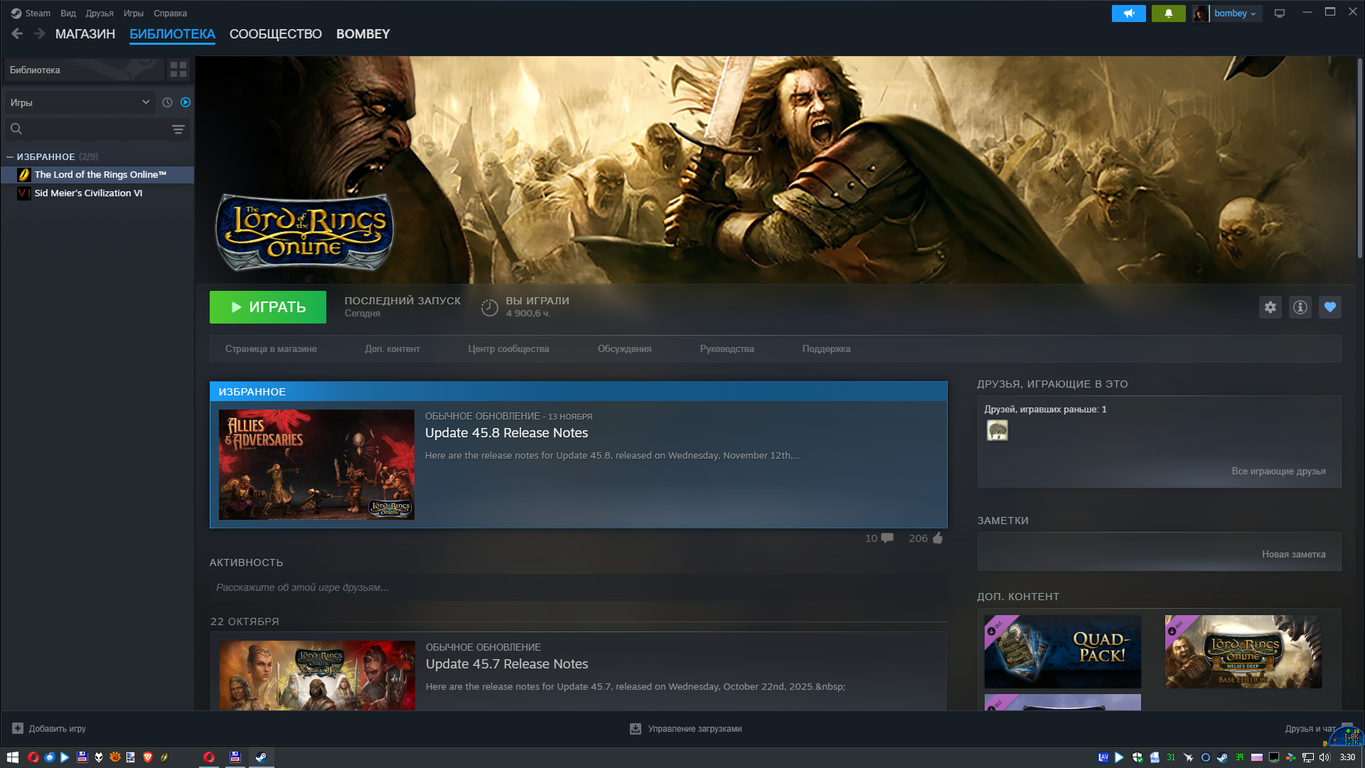Switch to МАГАЗИН tab
The image size is (1365, 768).
[x=85, y=34]
